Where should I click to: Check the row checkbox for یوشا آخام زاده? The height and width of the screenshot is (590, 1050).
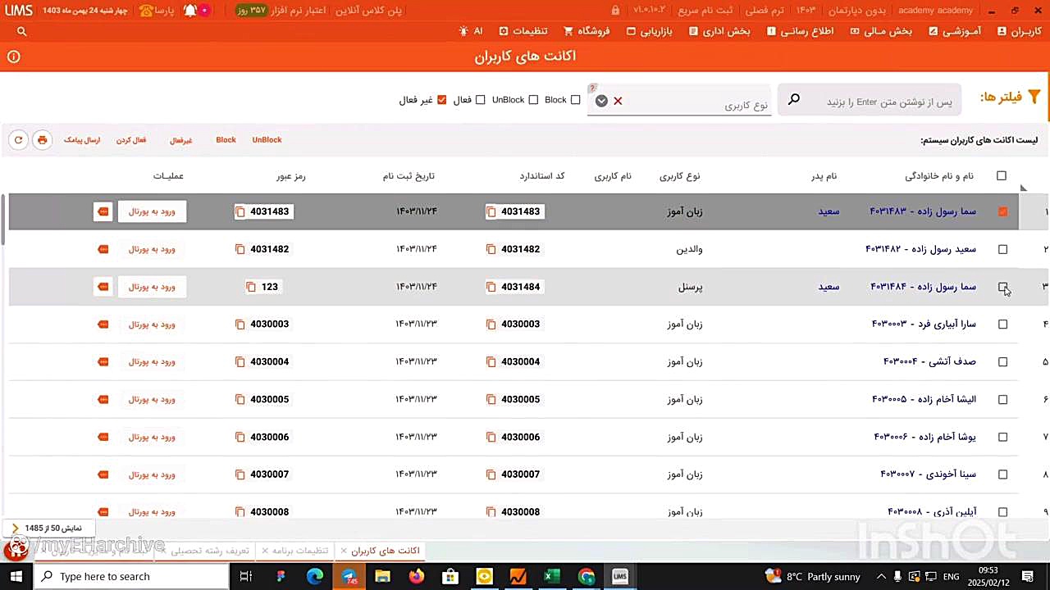tap(1002, 438)
